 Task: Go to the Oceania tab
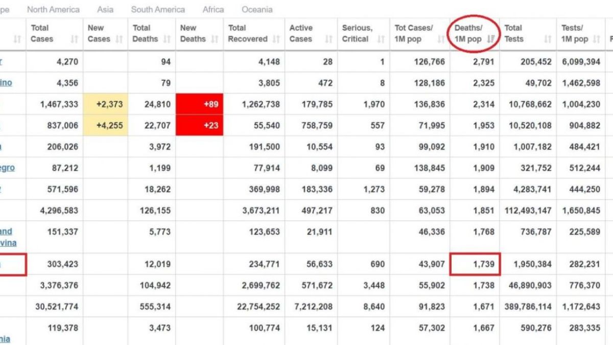click(x=257, y=9)
